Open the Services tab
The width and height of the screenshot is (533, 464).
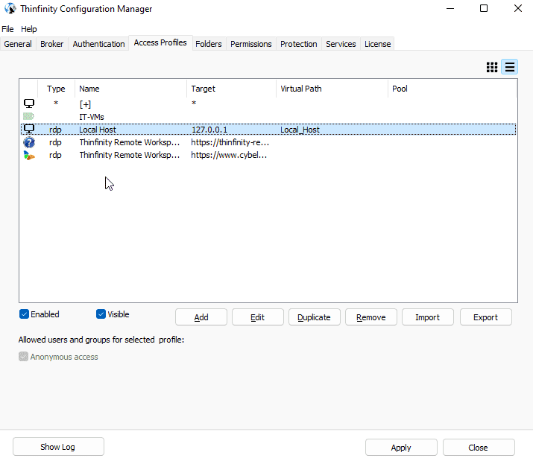pyautogui.click(x=341, y=44)
